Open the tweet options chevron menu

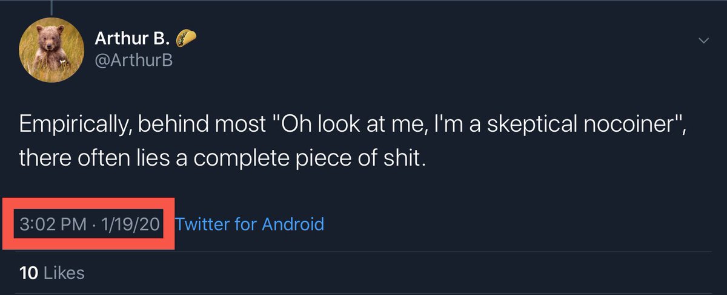click(x=703, y=41)
